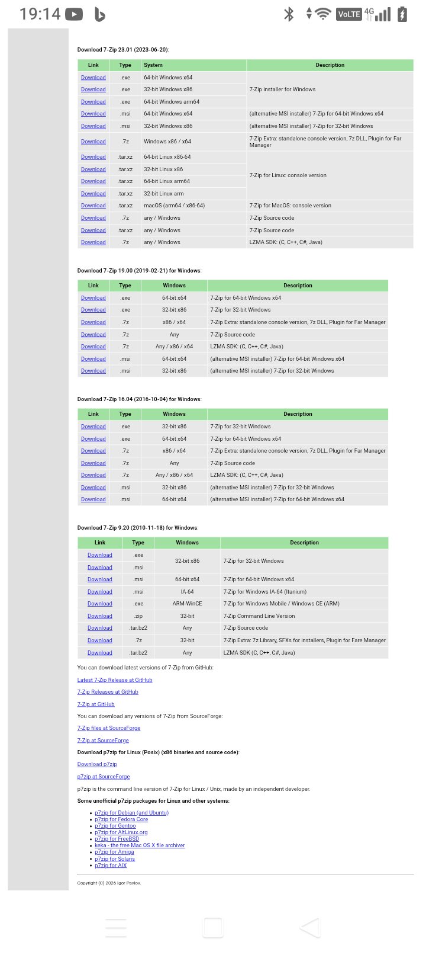This screenshot has width=426, height=955.
Task: Download 9.20 exe for ARM-WinCE
Action: click(100, 604)
